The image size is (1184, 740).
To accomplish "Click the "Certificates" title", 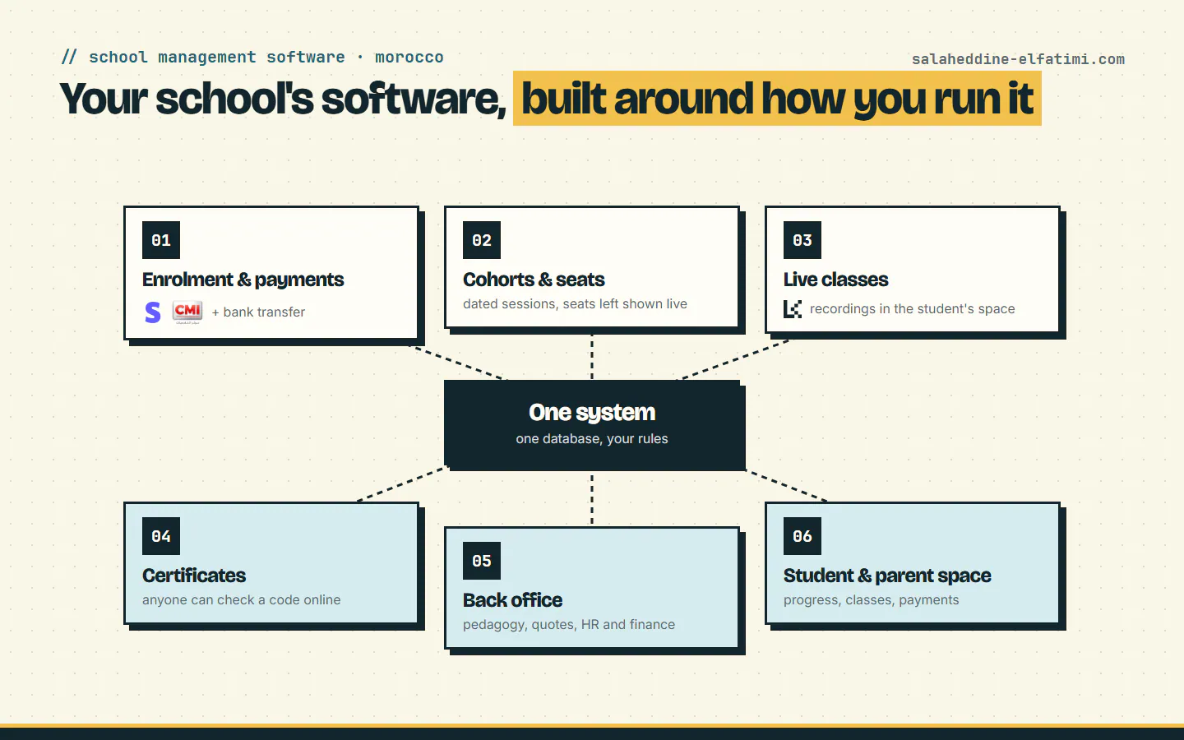I will 194,576.
